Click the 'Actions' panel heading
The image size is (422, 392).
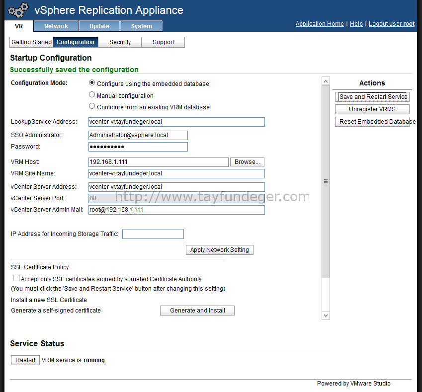click(372, 83)
